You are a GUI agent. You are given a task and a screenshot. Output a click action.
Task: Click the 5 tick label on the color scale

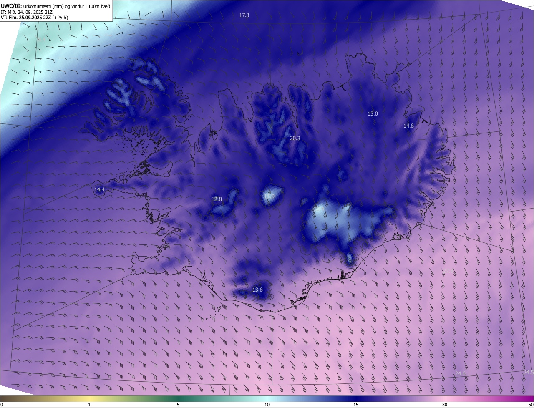coord(178,405)
